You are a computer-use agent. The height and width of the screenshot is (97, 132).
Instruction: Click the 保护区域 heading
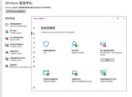[10, 18]
